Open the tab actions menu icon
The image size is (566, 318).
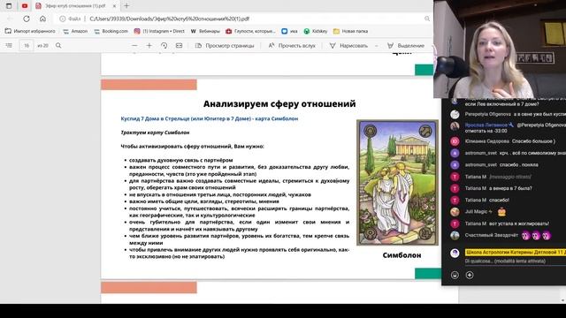tap(9, 6)
